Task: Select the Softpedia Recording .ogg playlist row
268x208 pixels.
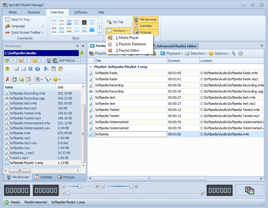Action: pyautogui.click(x=176, y=91)
